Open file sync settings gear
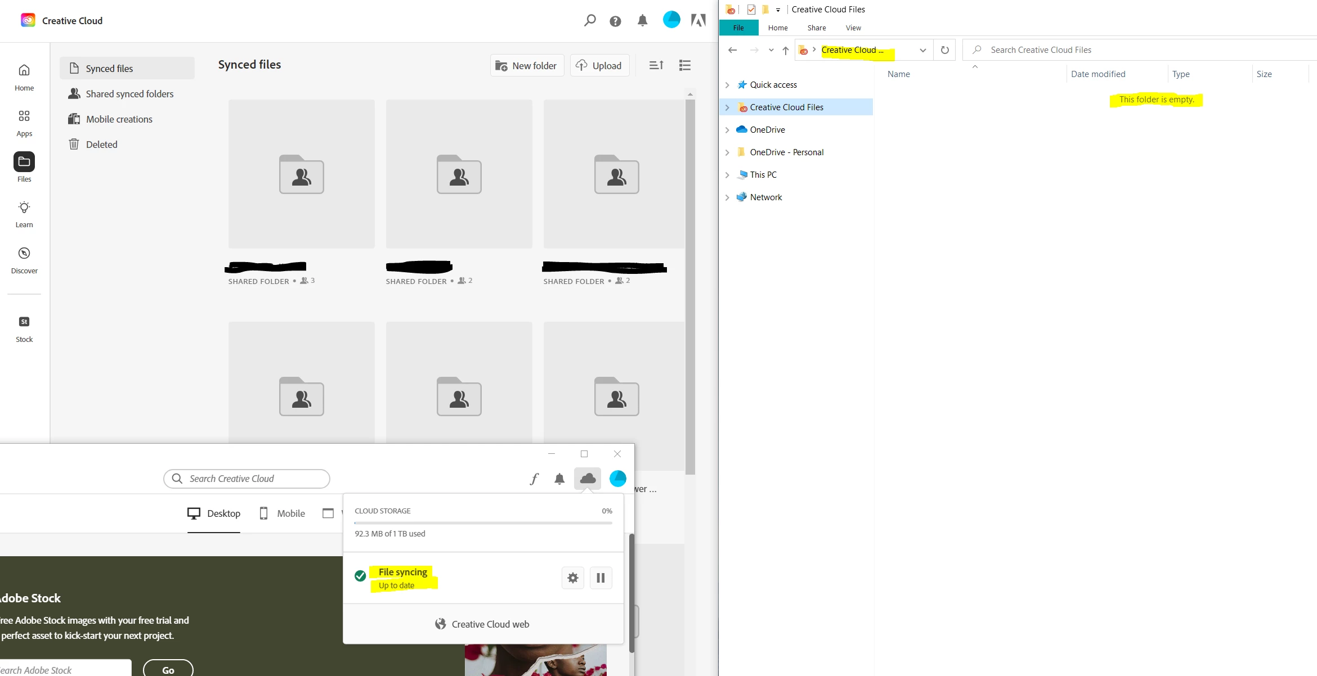The height and width of the screenshot is (676, 1317). click(x=572, y=578)
